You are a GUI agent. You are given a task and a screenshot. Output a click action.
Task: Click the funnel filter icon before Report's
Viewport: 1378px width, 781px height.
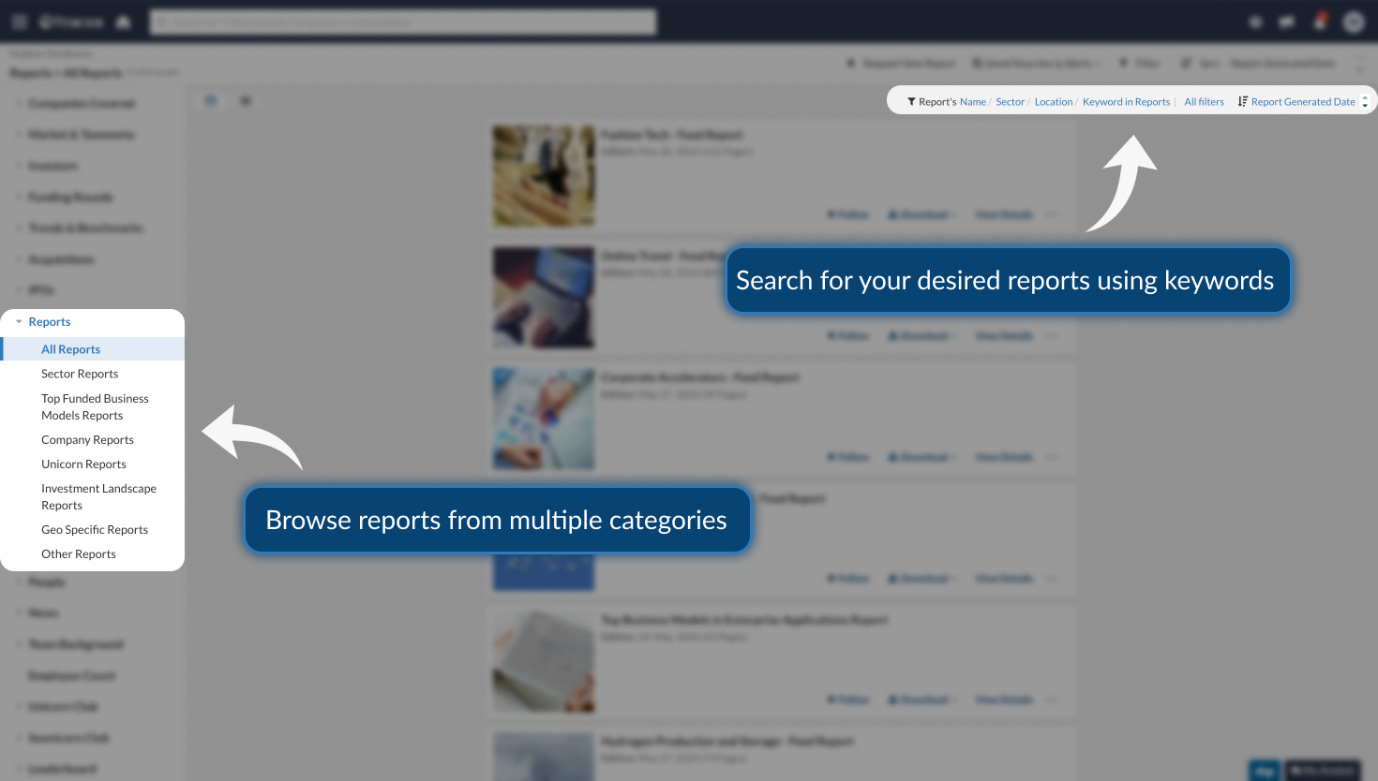coord(911,102)
